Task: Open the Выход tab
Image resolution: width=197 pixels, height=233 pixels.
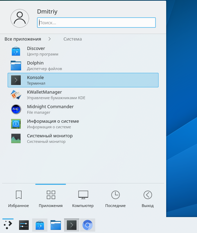Action: pos(147,199)
